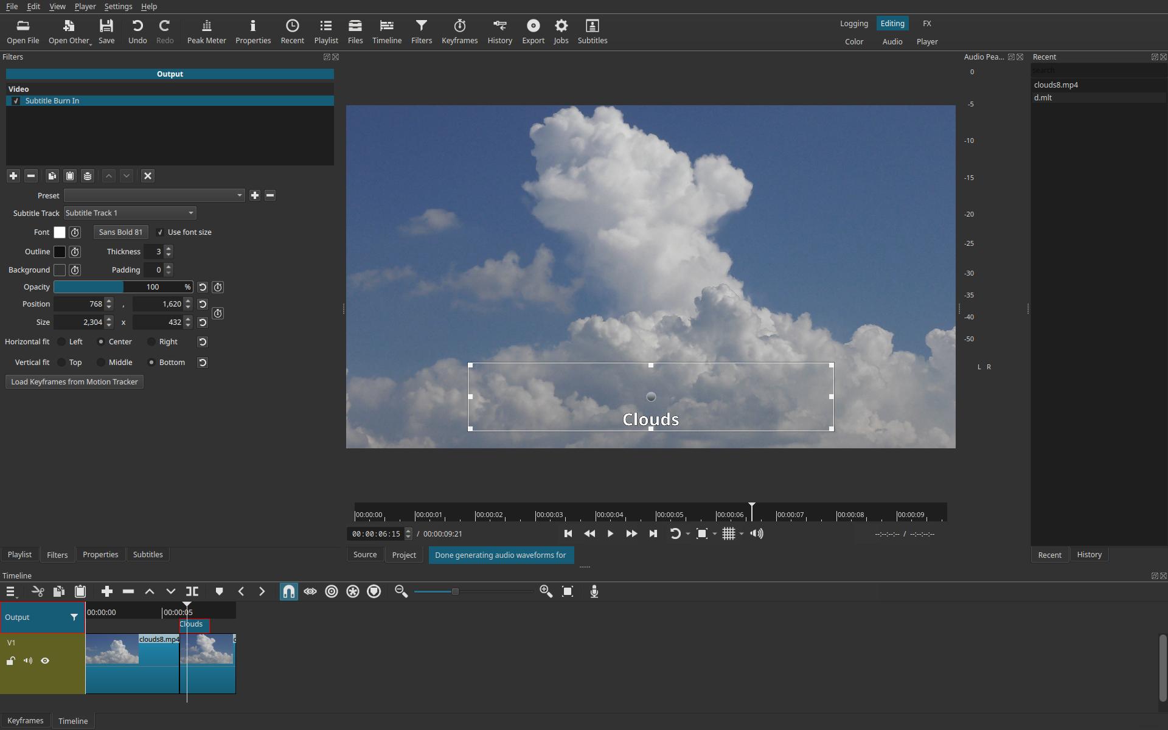The width and height of the screenshot is (1168, 730).
Task: Expand the Preset dropdown
Action: pos(239,195)
